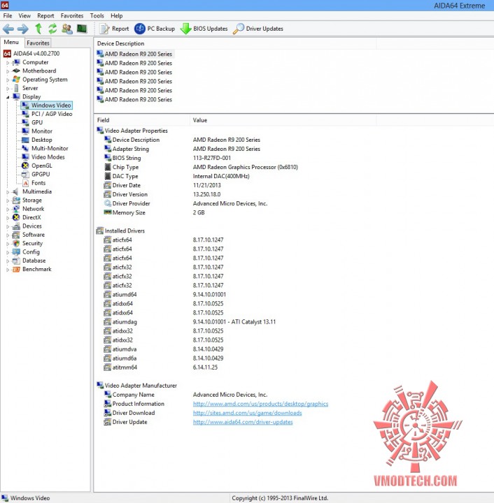Open the View menu
The image size is (494, 503).
24,15
